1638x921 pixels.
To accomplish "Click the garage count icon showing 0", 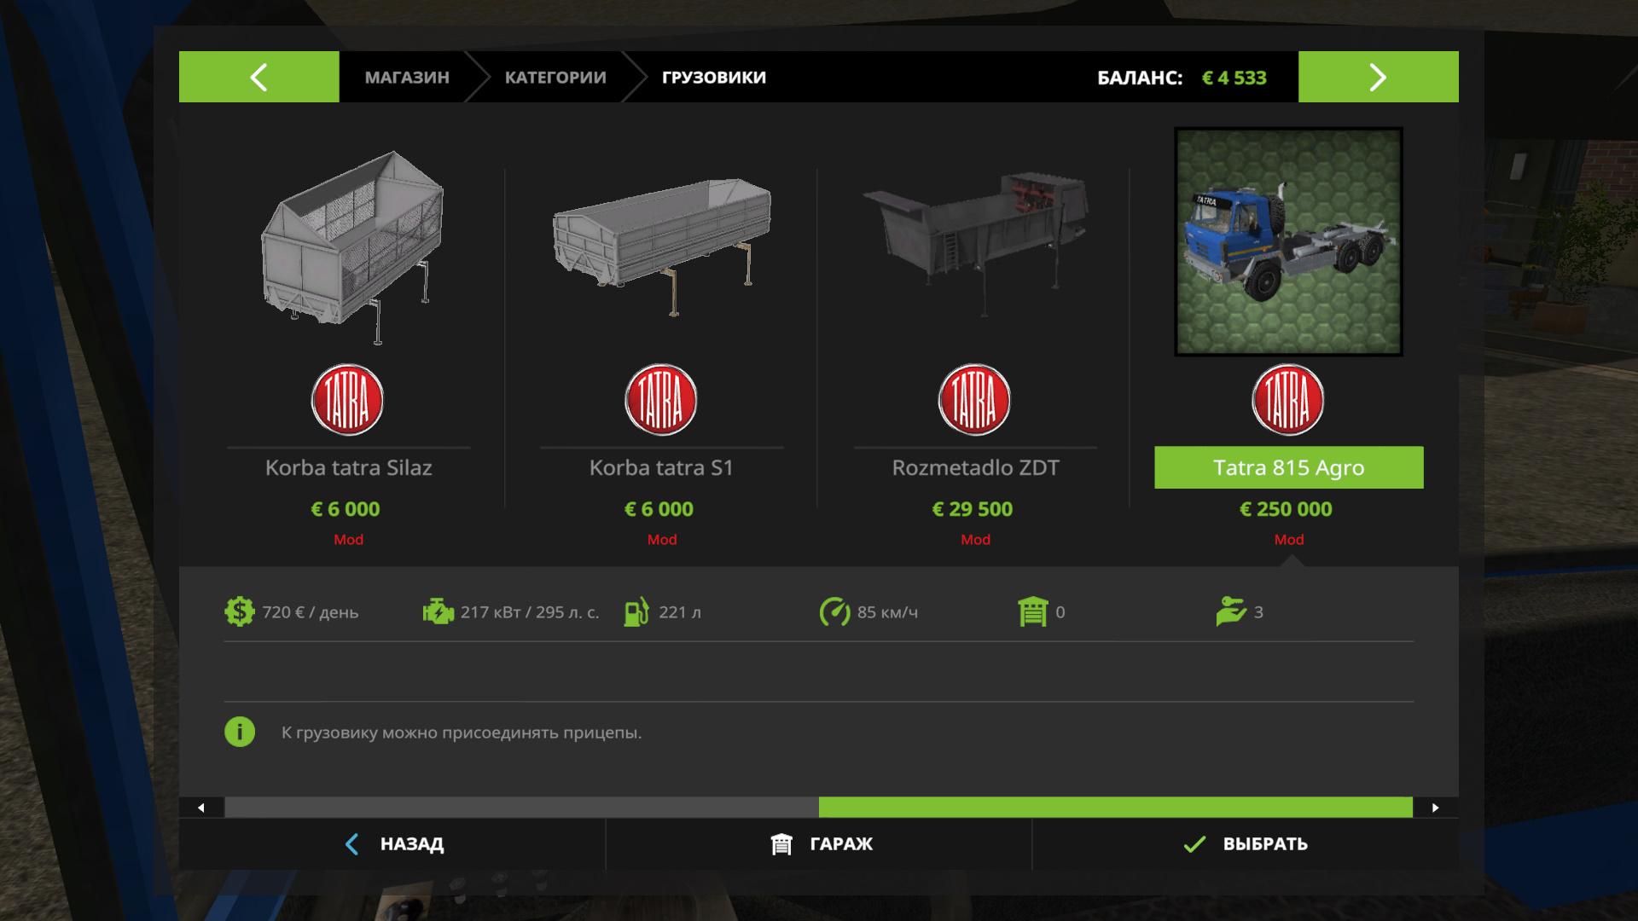I will 1032,612.
